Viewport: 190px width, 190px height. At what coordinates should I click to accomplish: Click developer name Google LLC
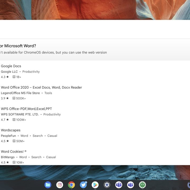(9, 72)
